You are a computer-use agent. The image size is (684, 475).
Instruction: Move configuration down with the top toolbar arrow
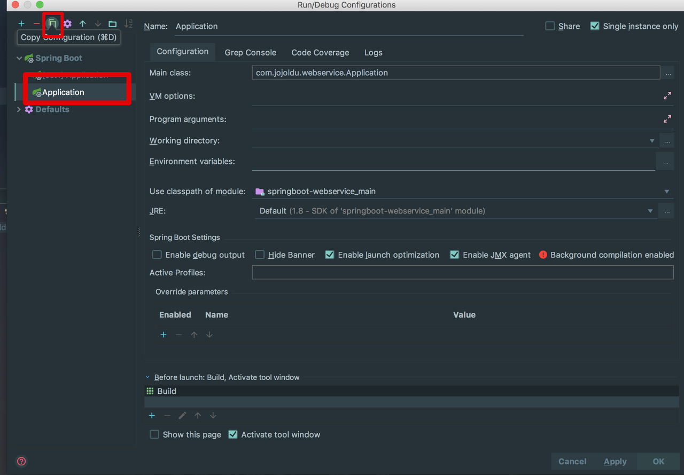point(98,23)
